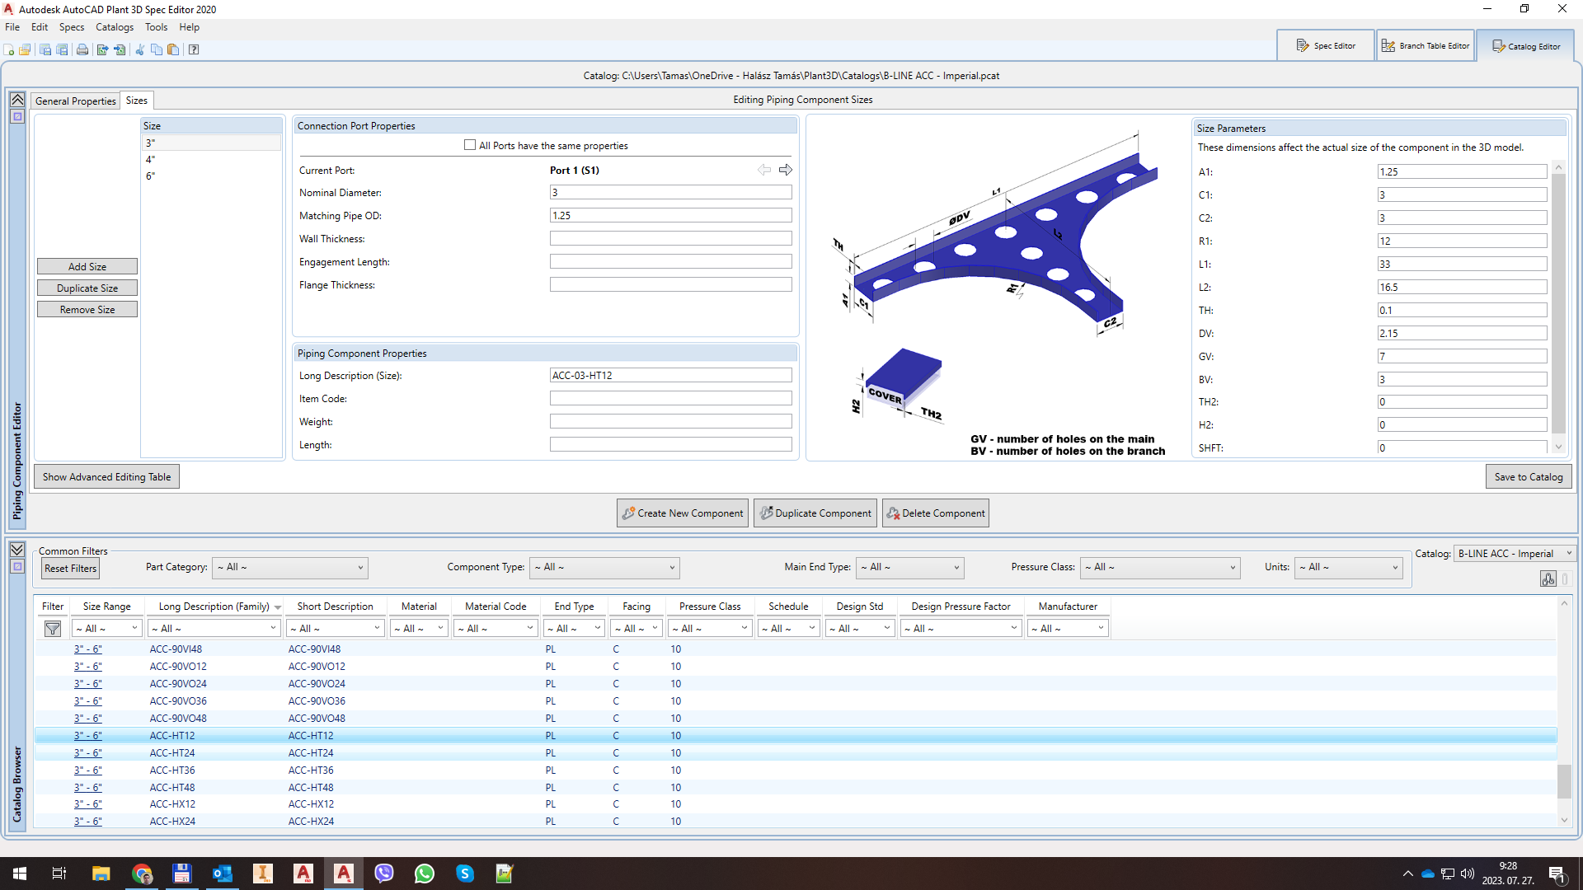
Task: Open the Viber app on the taskbar
Action: click(x=384, y=874)
